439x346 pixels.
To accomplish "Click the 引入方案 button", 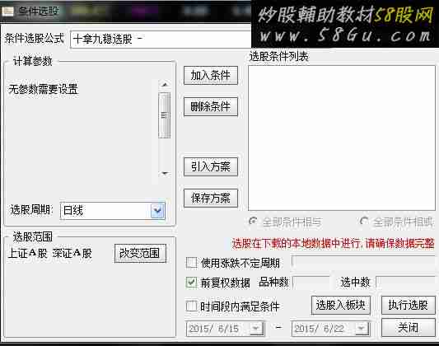I will [211, 167].
